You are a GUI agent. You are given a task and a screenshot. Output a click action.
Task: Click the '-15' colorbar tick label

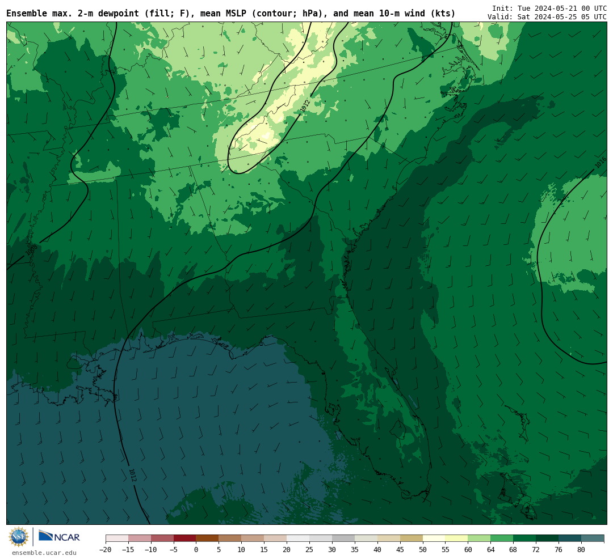(x=128, y=550)
